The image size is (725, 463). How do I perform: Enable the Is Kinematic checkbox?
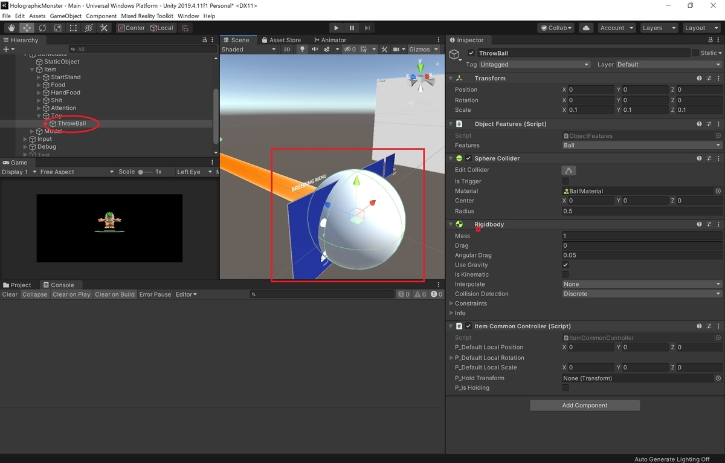[x=565, y=274]
